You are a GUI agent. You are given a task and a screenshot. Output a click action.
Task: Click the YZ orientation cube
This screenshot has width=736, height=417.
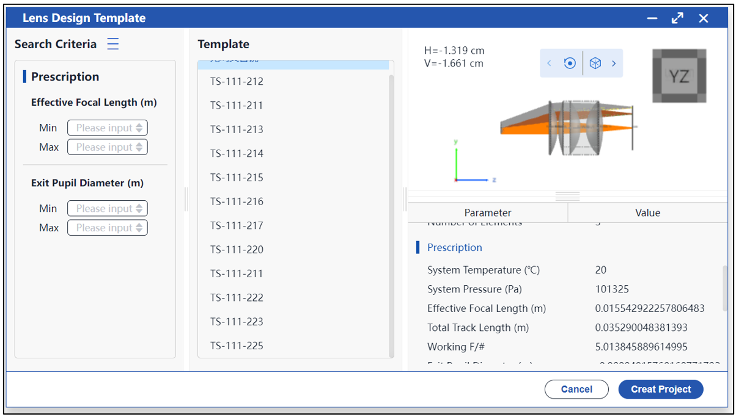[x=679, y=76]
